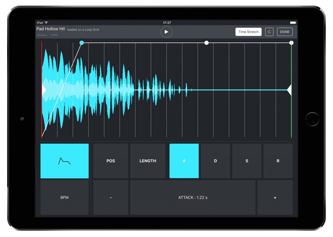Choose the LENGTH pad
The height and width of the screenshot is (237, 333).
point(148,161)
